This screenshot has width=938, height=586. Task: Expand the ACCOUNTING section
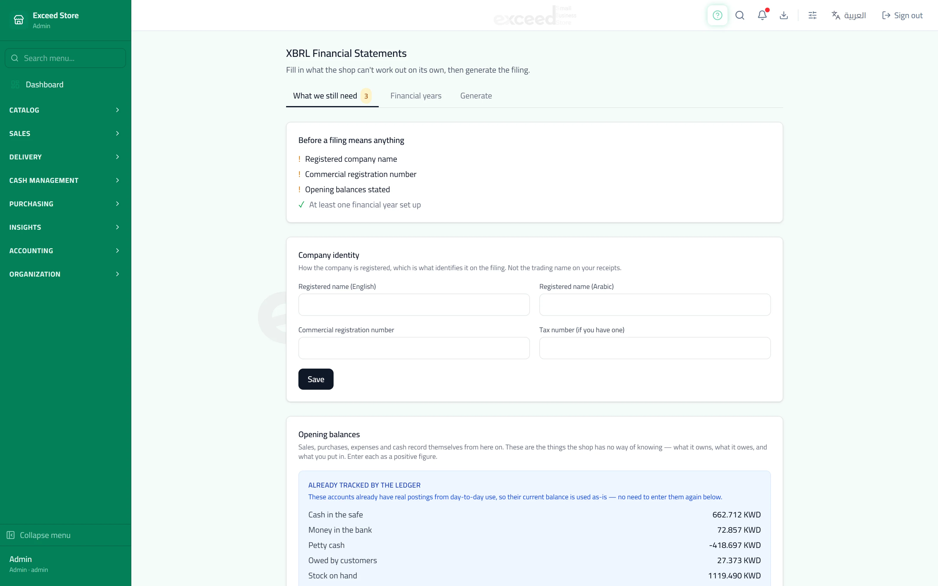[x=65, y=251]
